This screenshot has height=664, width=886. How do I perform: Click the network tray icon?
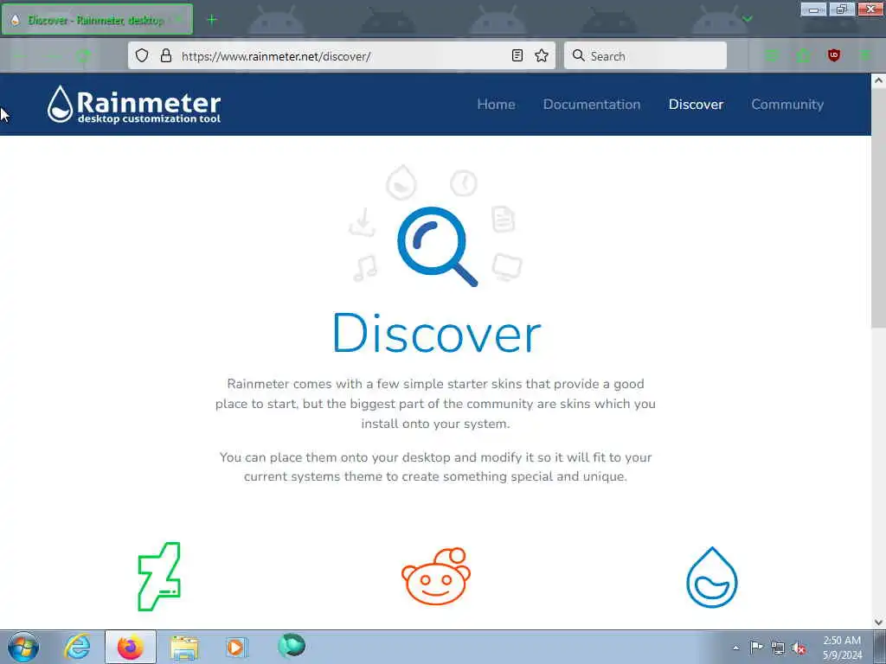click(778, 648)
